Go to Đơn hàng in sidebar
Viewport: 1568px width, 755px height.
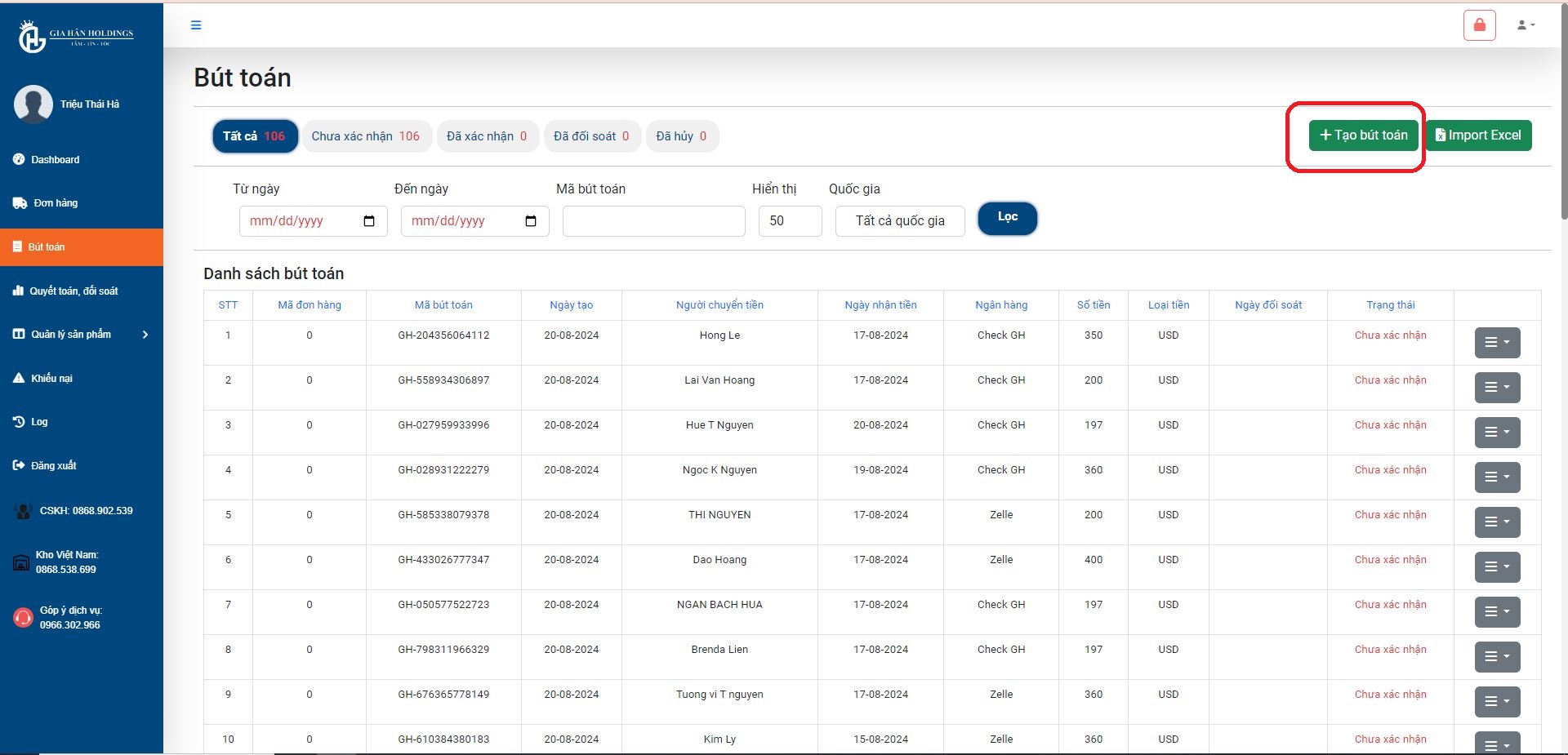(x=56, y=203)
